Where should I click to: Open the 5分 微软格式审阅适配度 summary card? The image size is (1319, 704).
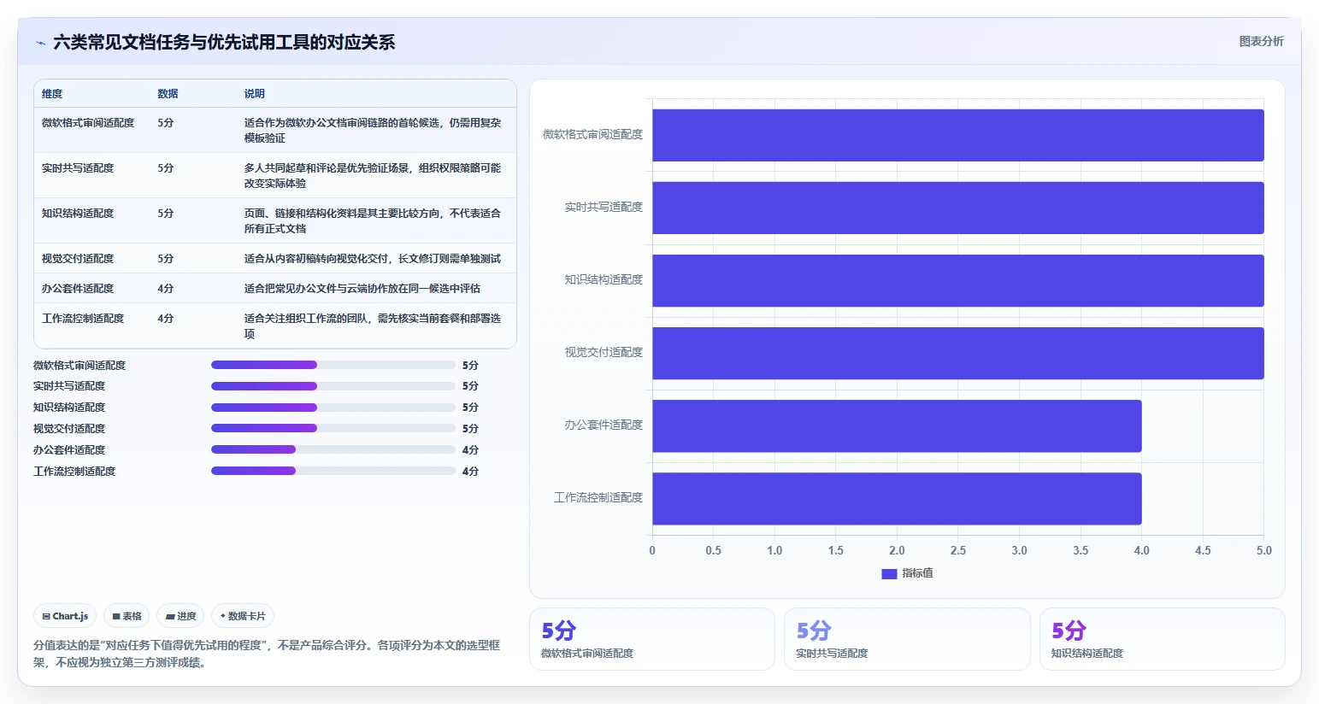point(652,639)
